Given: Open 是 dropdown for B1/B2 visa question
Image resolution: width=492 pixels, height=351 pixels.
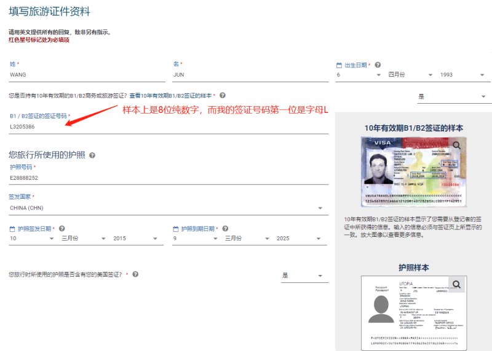Looking at the screenshot, I should click(452, 97).
